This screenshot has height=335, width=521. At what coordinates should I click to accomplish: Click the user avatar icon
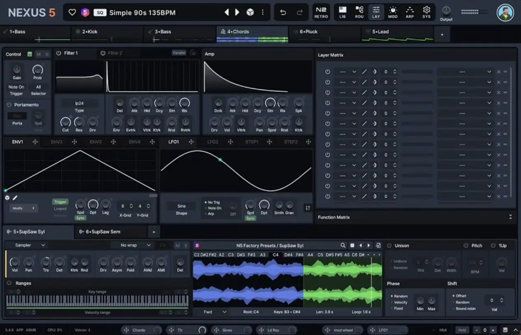click(x=505, y=13)
